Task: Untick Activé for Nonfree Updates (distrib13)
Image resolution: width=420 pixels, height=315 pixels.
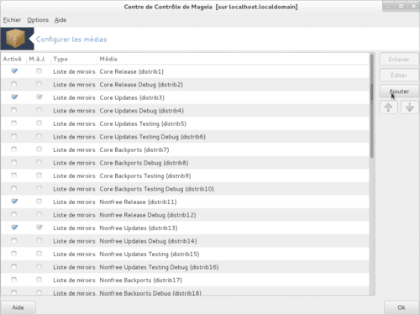Action: pos(14,228)
